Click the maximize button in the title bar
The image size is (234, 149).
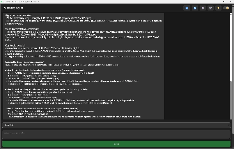[223, 2]
